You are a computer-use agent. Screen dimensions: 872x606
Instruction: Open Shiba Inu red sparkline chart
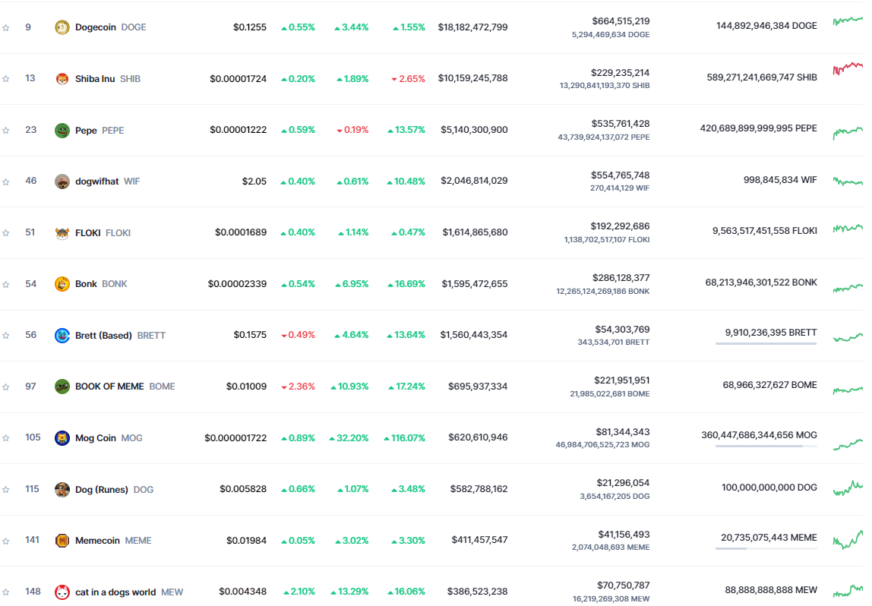(848, 68)
